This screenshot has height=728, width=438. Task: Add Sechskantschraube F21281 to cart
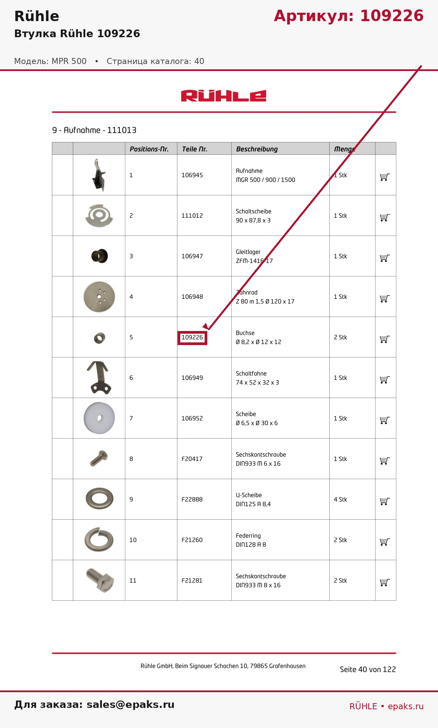coord(385,582)
